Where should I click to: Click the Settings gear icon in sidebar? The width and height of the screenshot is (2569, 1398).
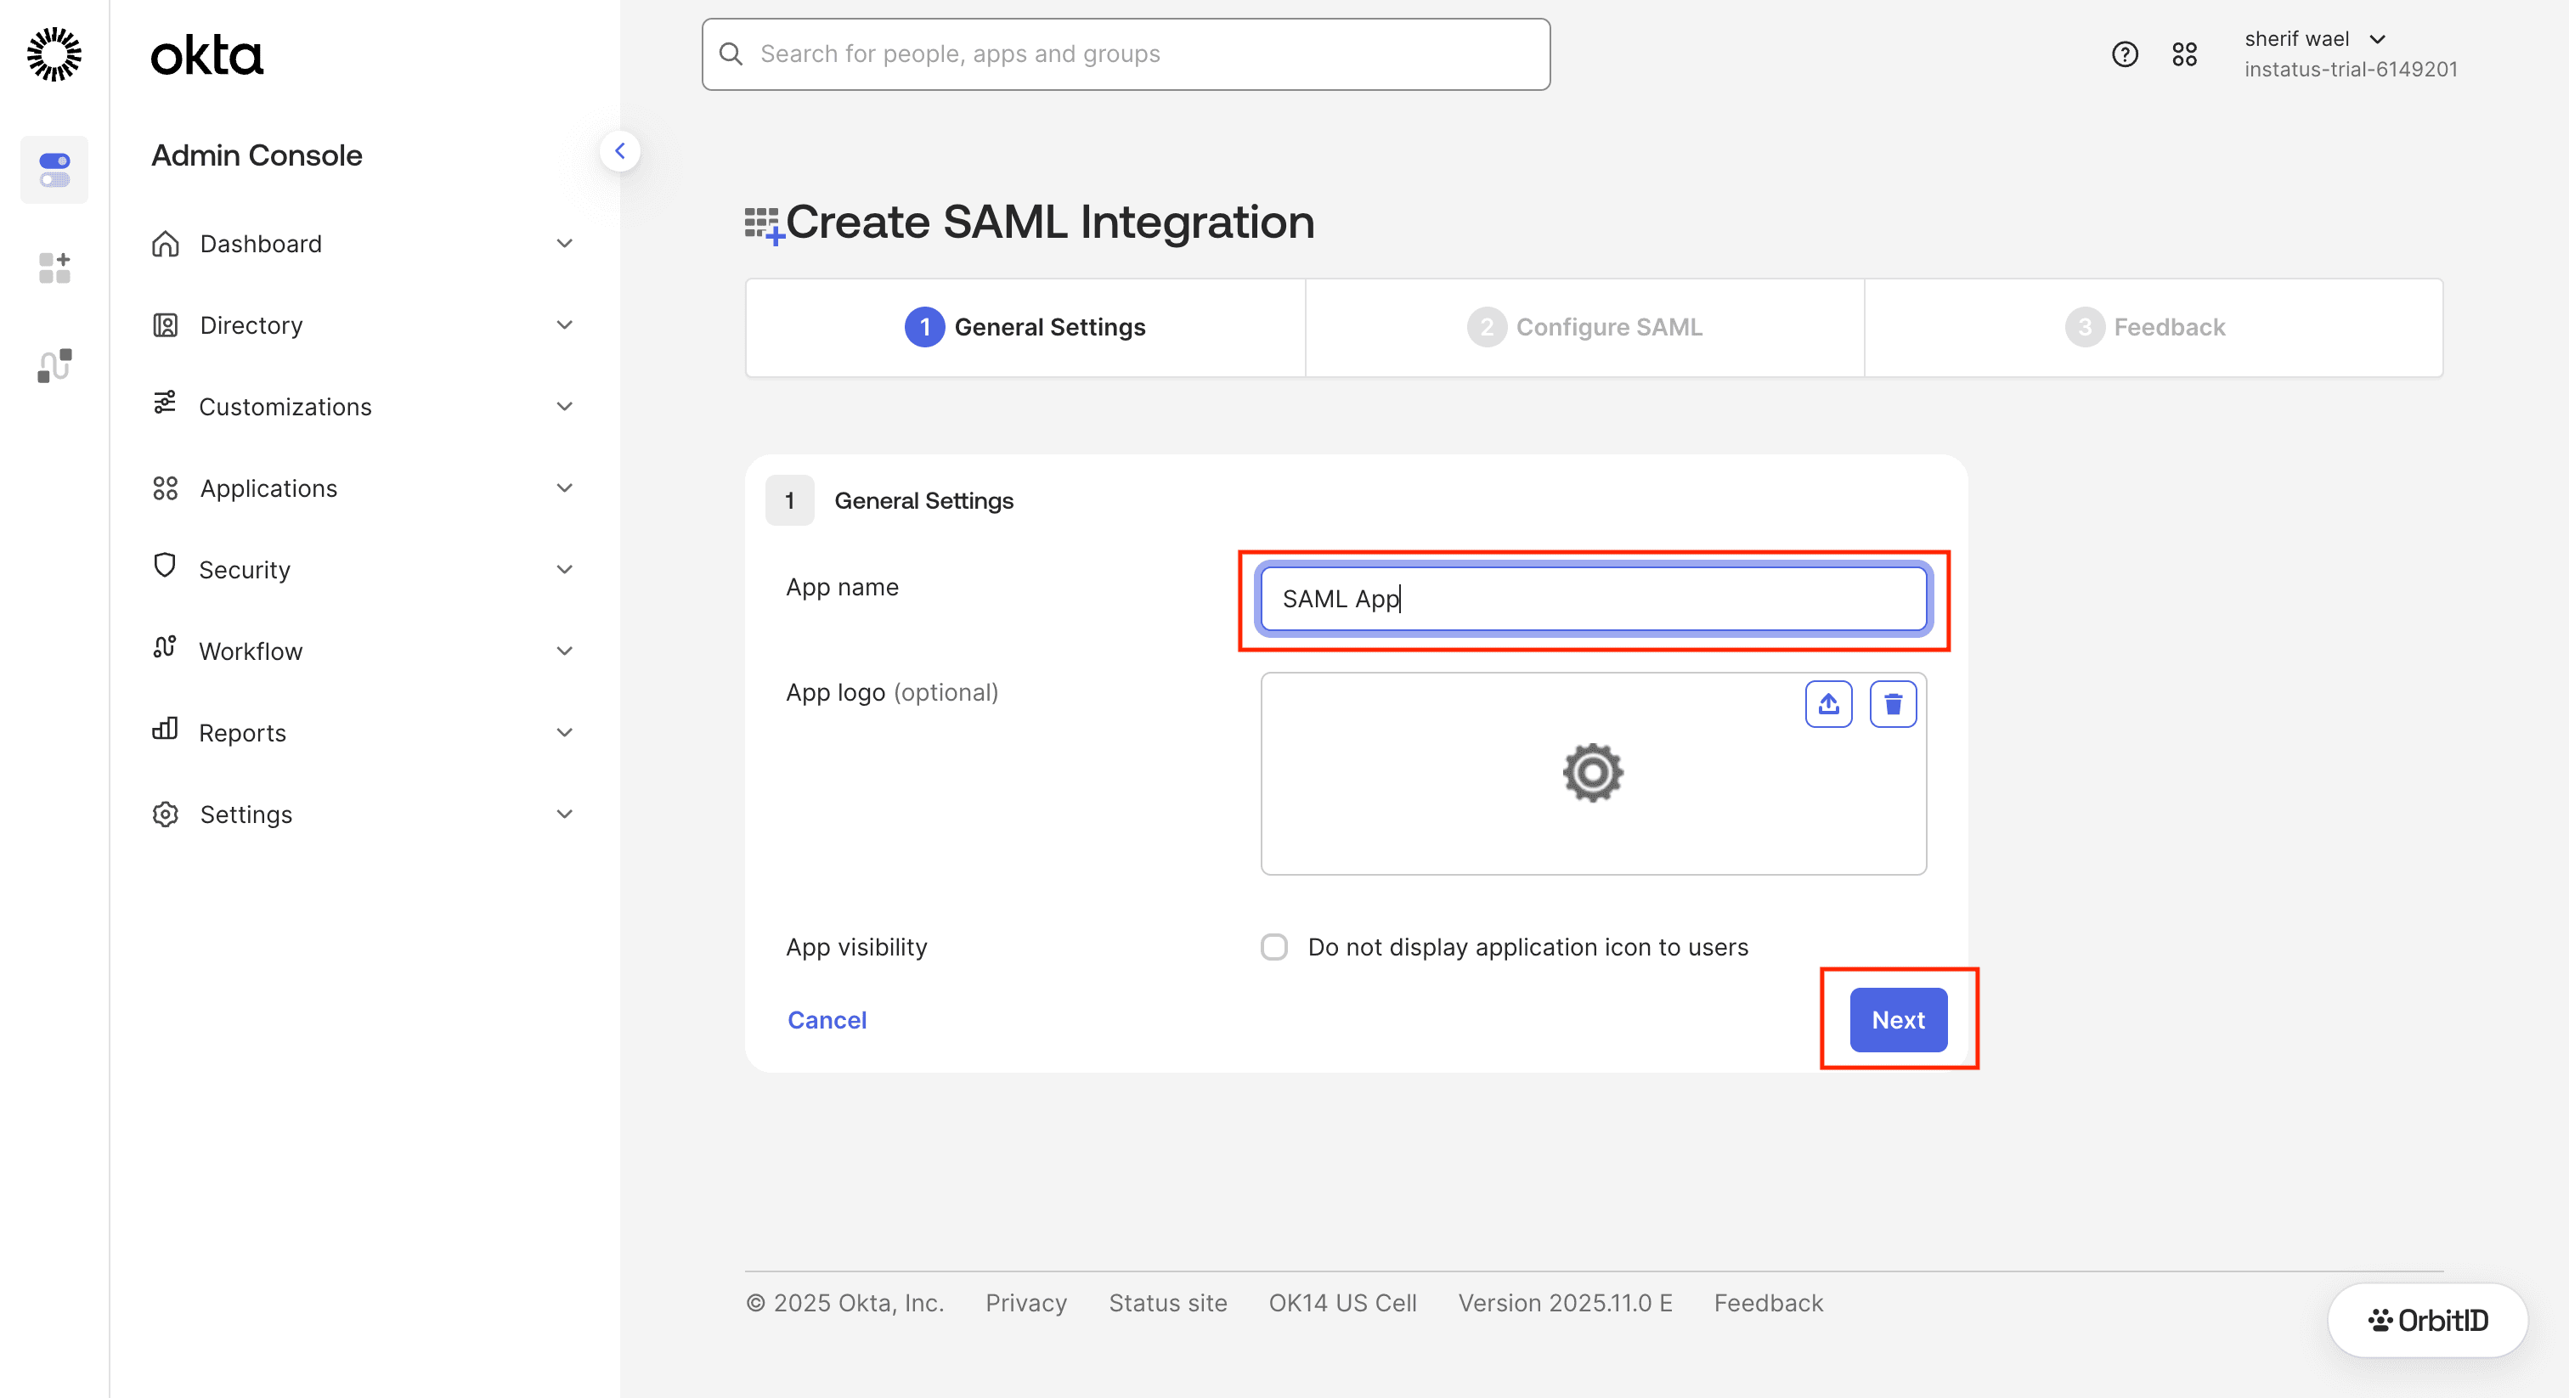coord(166,815)
